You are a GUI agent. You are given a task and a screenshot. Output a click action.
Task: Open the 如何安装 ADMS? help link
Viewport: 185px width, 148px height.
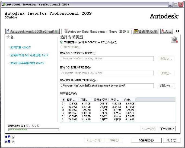(21, 47)
